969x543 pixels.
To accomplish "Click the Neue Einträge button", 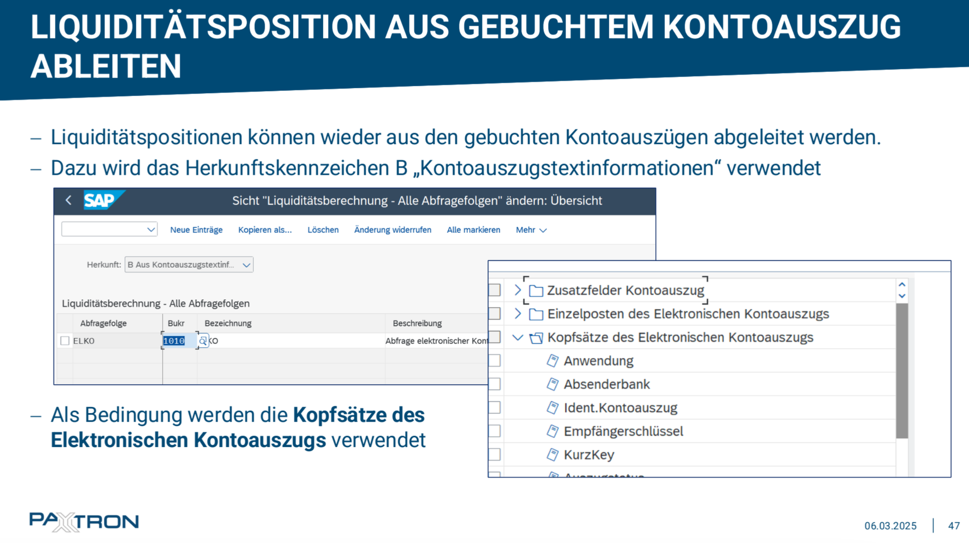I will tap(196, 230).
